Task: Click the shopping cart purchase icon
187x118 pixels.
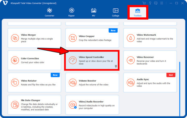Action: pyautogui.click(x=144, y=3)
